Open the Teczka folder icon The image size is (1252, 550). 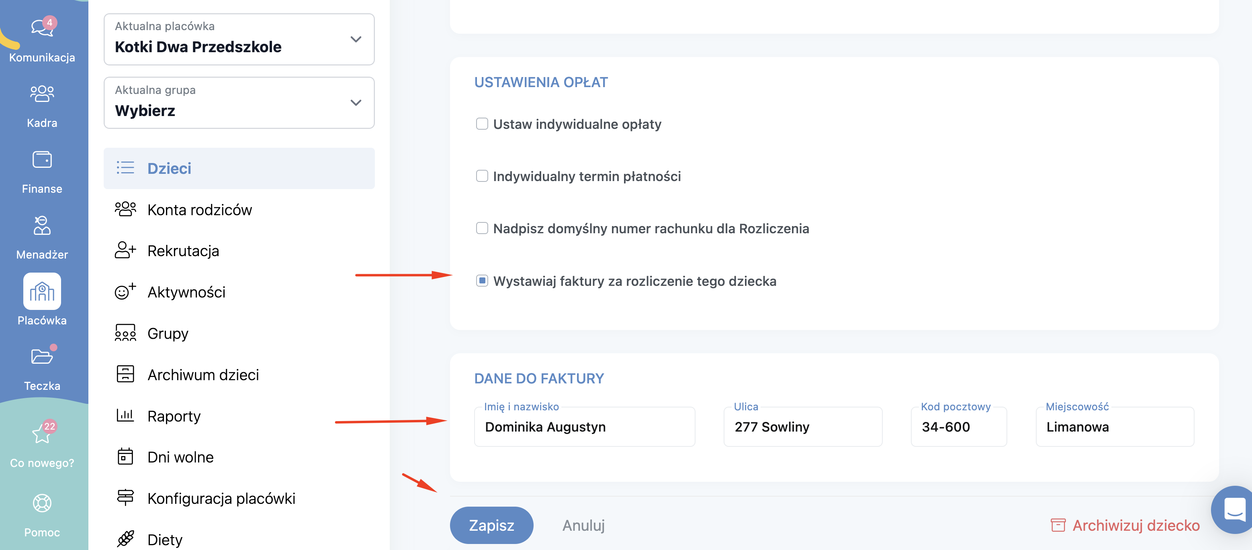point(42,356)
